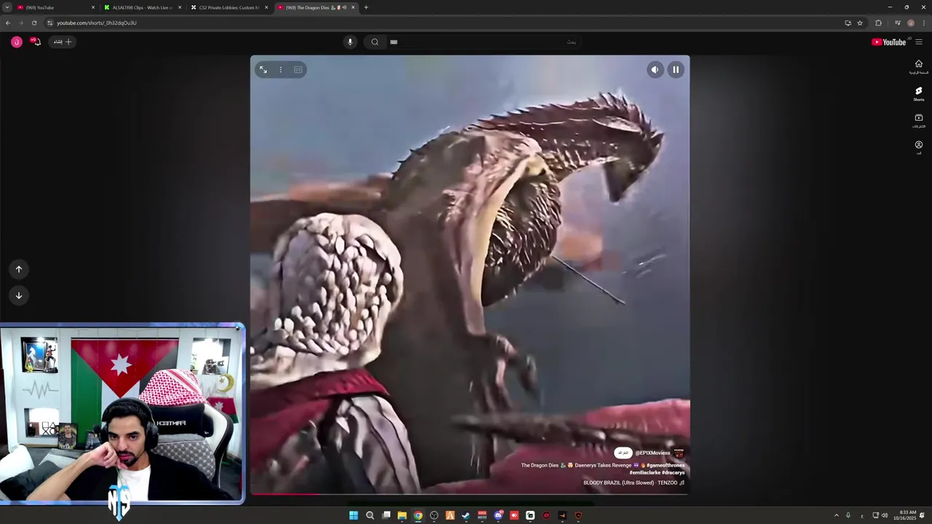Click the YouTube logo

(889, 42)
